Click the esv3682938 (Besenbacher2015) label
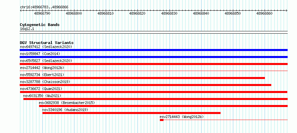297x133 pixels. [x=67, y=103]
